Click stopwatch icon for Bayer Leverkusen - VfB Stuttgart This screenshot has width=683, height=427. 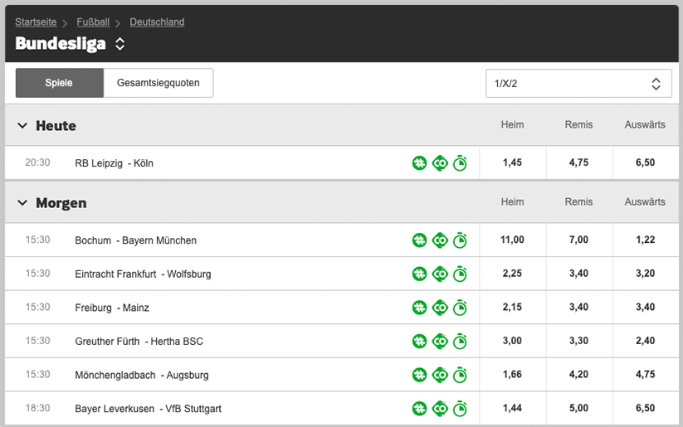(x=460, y=409)
